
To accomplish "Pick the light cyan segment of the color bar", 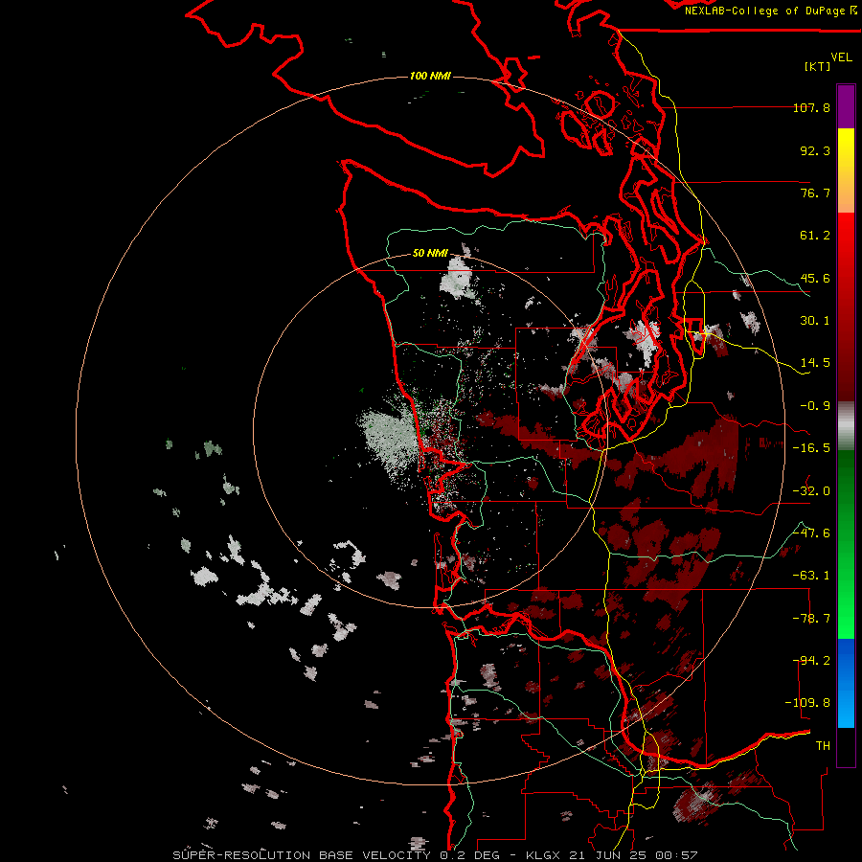I will click(846, 709).
